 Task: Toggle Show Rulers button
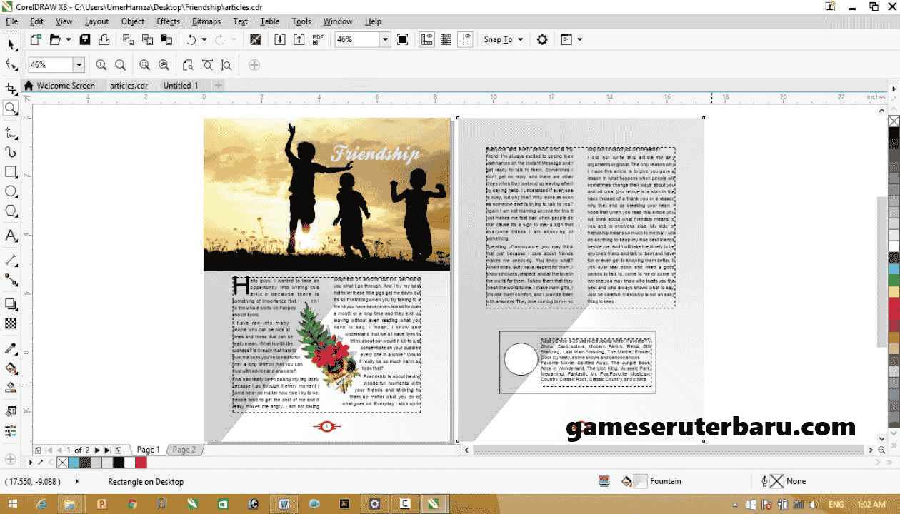(x=427, y=39)
